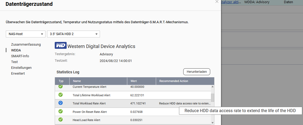Select the Total Workload Rate Alert row name

[89, 103]
